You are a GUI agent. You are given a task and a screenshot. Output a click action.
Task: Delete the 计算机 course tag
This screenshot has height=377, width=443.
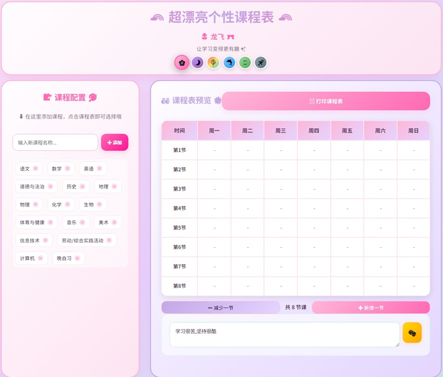click(x=40, y=258)
